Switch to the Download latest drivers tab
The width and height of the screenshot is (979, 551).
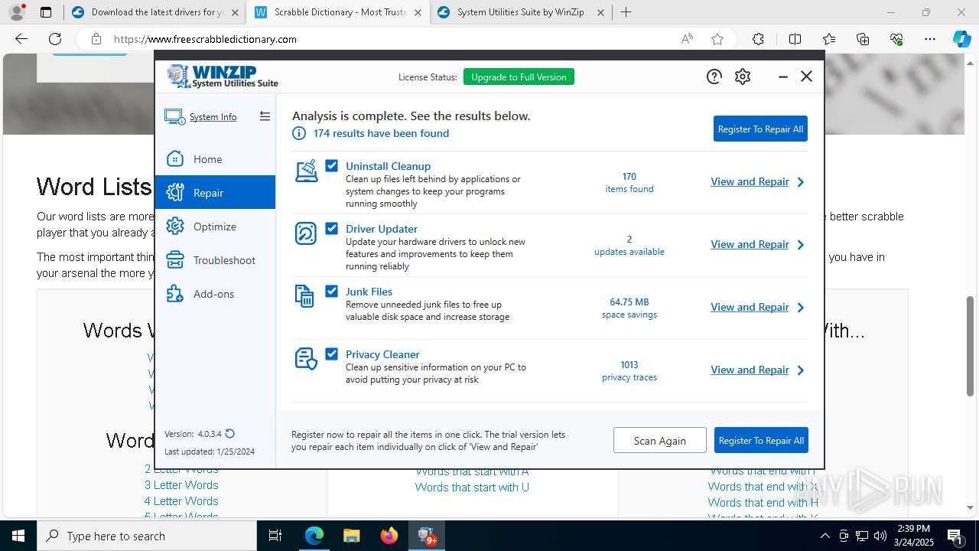(x=154, y=12)
